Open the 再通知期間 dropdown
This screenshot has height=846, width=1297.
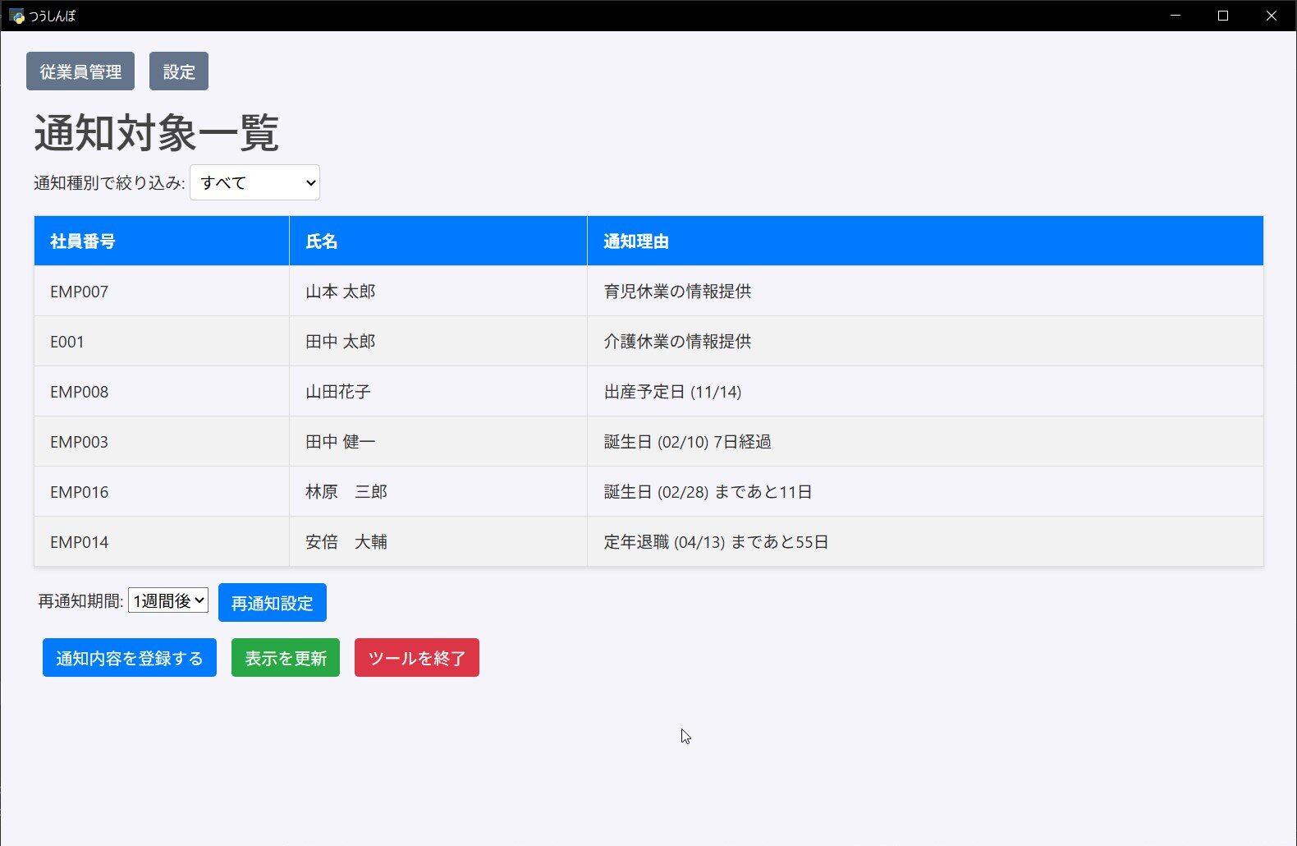click(168, 600)
